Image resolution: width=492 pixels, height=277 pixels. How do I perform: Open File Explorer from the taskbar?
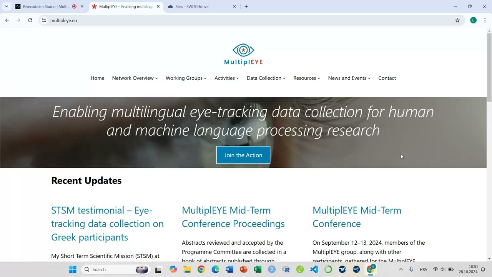187,269
